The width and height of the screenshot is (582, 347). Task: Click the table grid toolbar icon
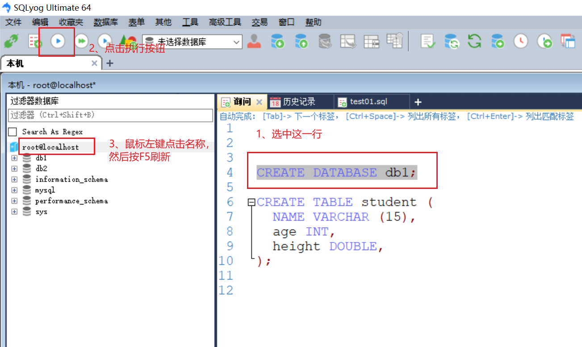click(371, 42)
